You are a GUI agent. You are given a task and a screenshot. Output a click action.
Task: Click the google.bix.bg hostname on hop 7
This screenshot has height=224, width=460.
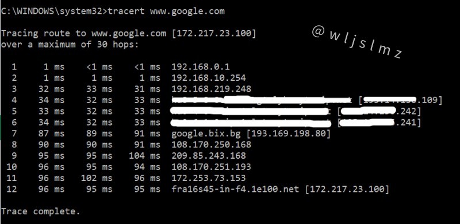click(x=206, y=134)
